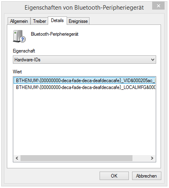Click the horizontal scrollbar thumb
Image resolution: width=169 pixels, height=188 pixels.
tap(76, 158)
